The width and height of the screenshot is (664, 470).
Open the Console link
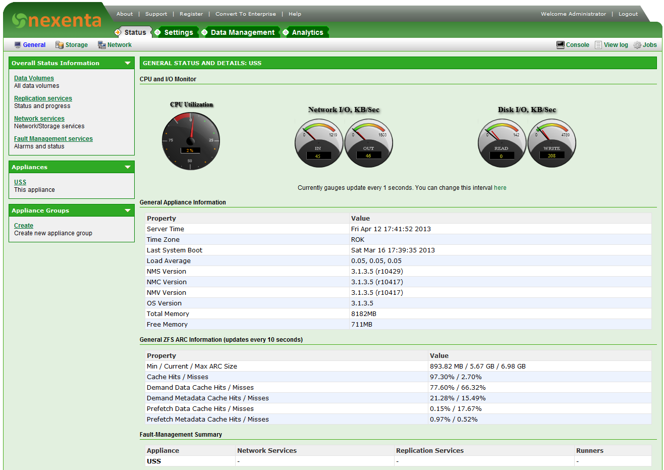(x=578, y=45)
